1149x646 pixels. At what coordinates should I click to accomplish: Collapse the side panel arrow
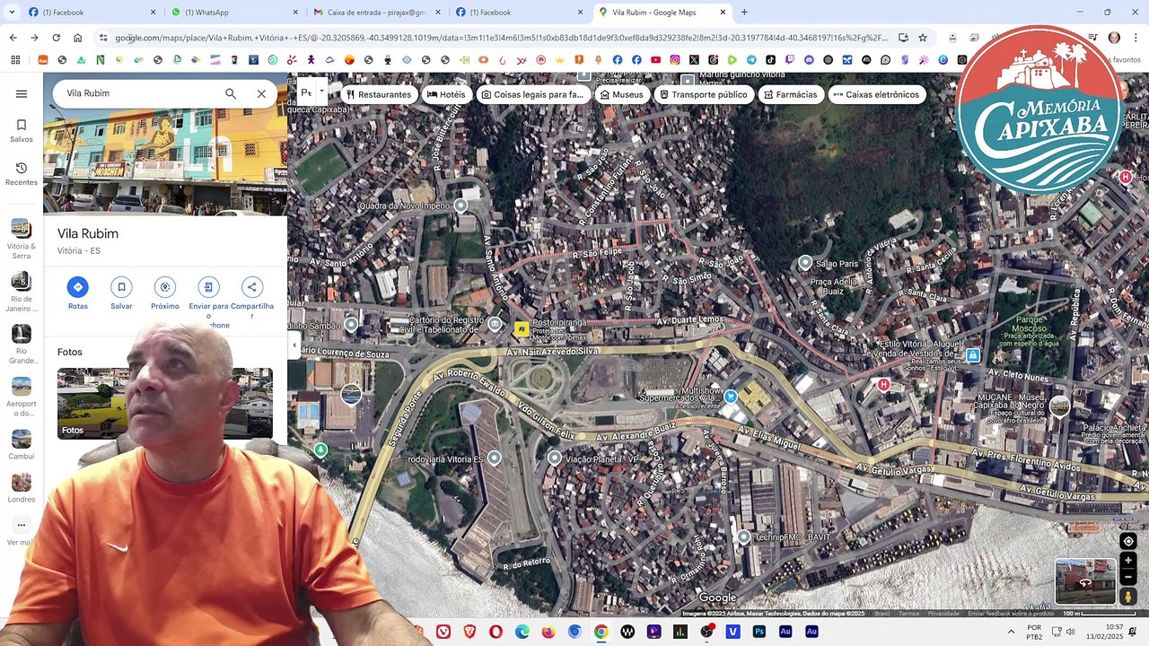point(294,345)
